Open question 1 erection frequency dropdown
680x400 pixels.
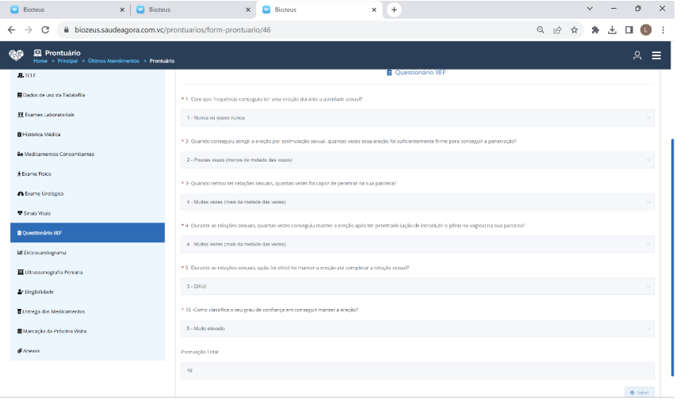pyautogui.click(x=417, y=117)
